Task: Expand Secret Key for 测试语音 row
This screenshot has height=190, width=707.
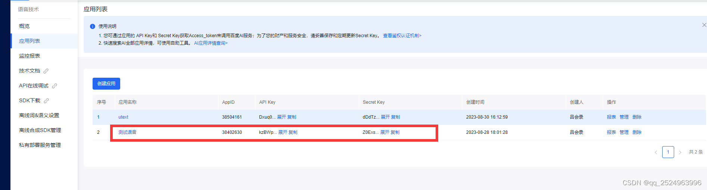Action: pyautogui.click(x=385, y=132)
